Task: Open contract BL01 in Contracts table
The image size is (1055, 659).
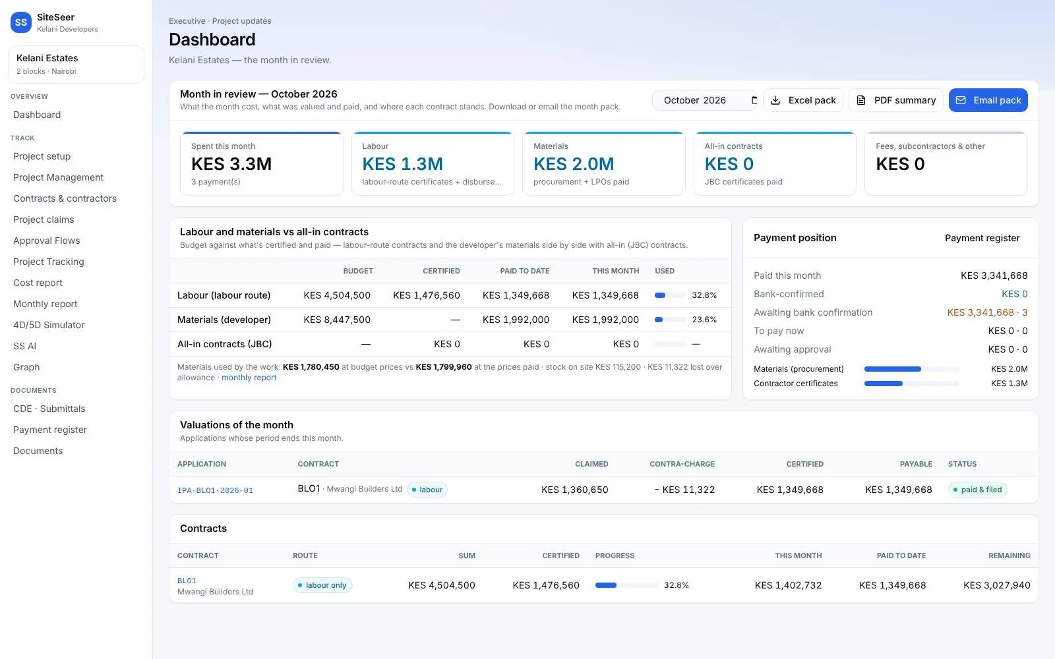Action: (187, 581)
